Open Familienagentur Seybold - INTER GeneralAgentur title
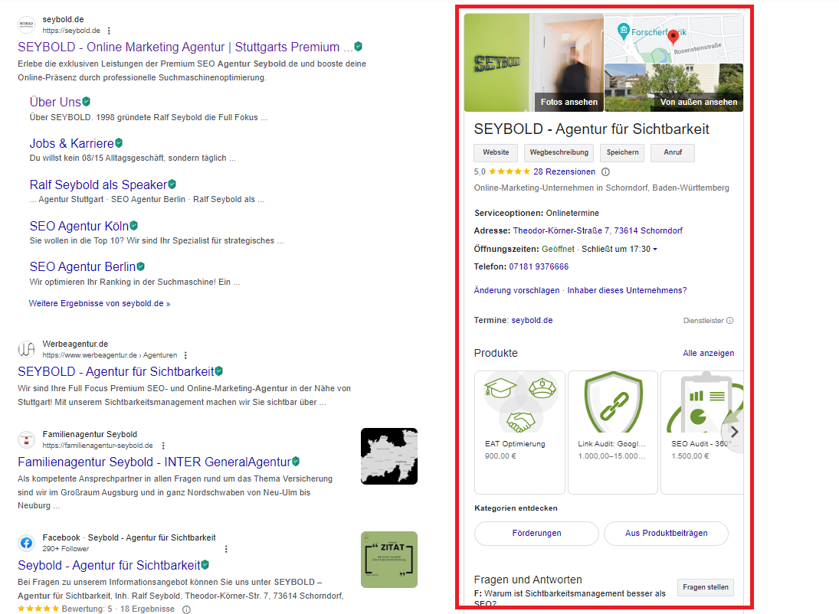Viewport: 839px width, 614px height. pos(154,462)
